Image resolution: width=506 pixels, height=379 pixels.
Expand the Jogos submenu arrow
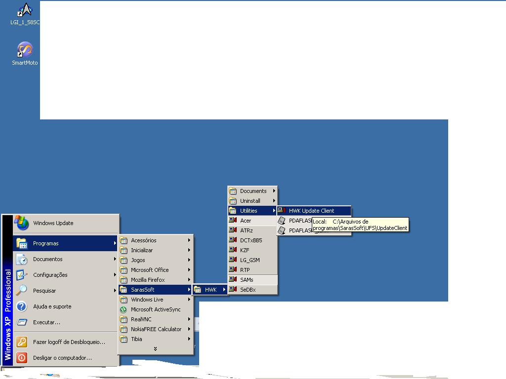(x=189, y=260)
